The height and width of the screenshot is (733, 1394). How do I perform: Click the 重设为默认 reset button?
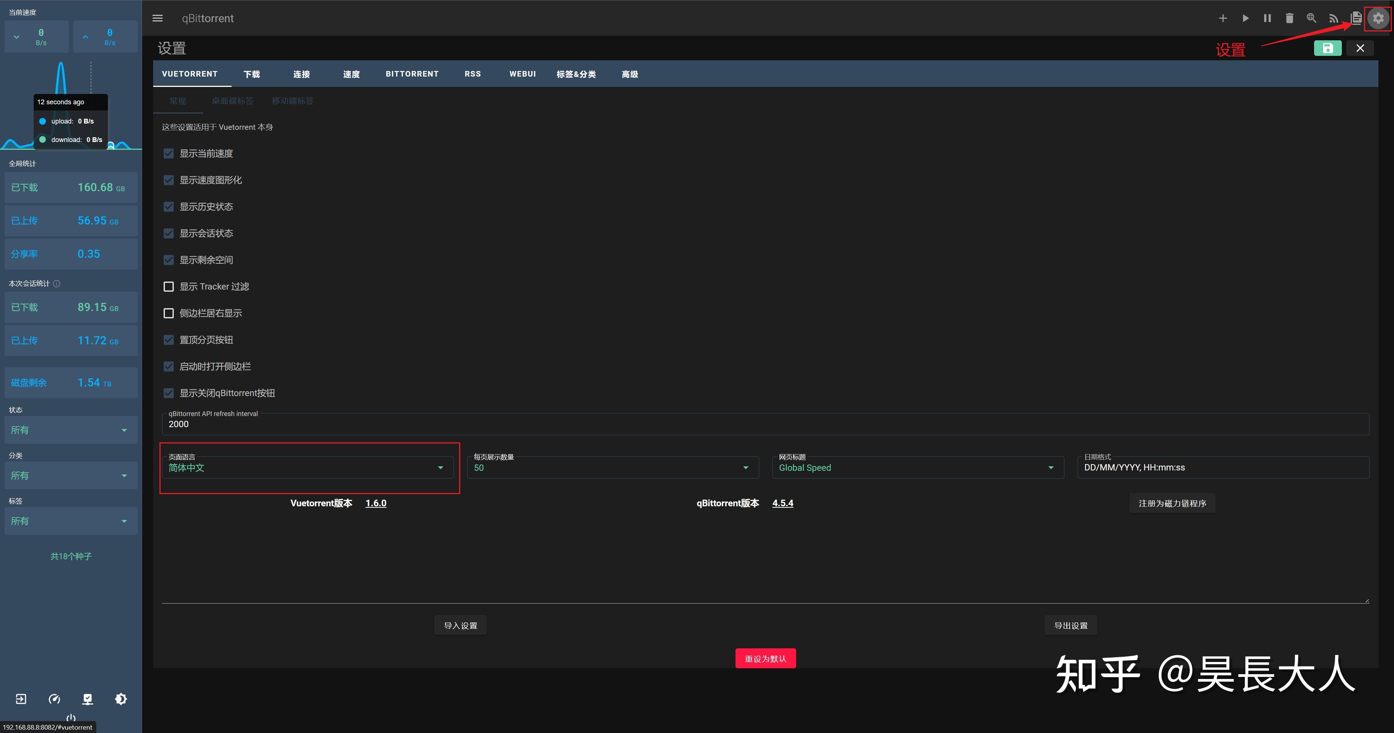click(x=765, y=658)
